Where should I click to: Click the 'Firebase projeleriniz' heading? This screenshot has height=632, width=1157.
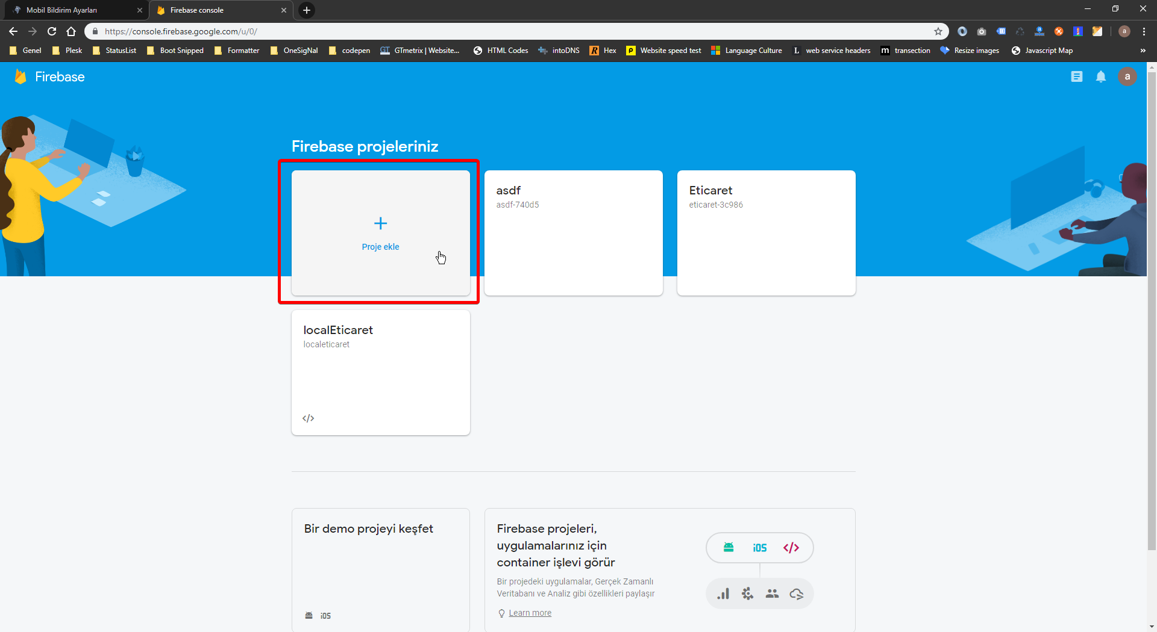pyautogui.click(x=365, y=146)
